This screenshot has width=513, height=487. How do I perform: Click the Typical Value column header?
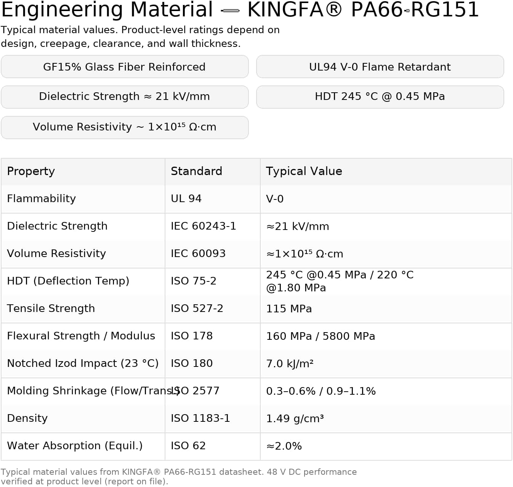304,171
